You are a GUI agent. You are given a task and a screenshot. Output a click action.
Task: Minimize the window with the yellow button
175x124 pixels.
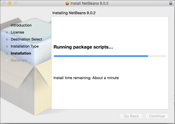click(x=10, y=3)
